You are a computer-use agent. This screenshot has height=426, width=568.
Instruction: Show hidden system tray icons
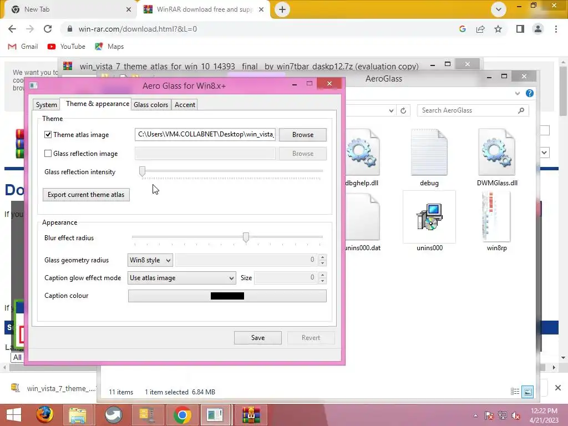pyautogui.click(x=475, y=415)
